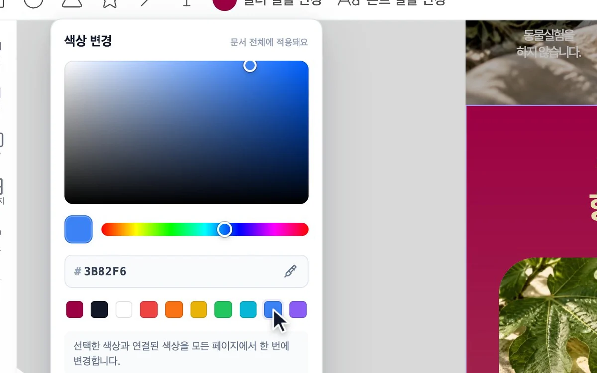Click the blue preset swatch in the row
This screenshot has width=597, height=373.
[273, 309]
